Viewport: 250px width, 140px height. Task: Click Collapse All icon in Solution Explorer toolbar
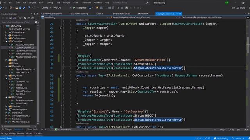tap(29, 18)
